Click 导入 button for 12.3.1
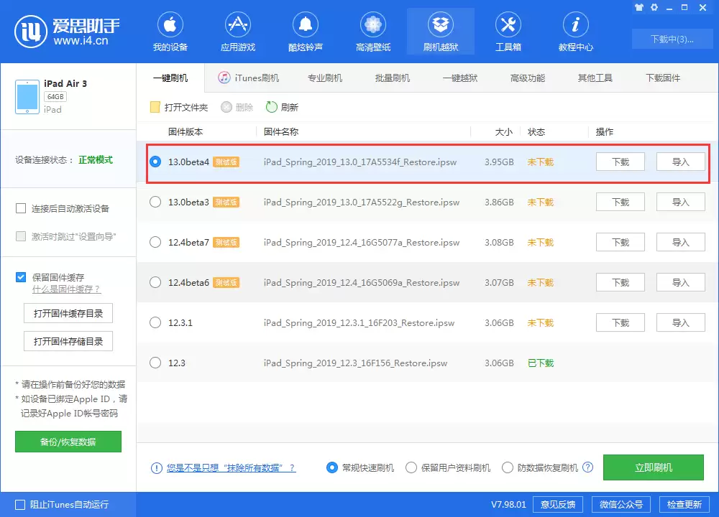This screenshot has height=517, width=719. (680, 323)
